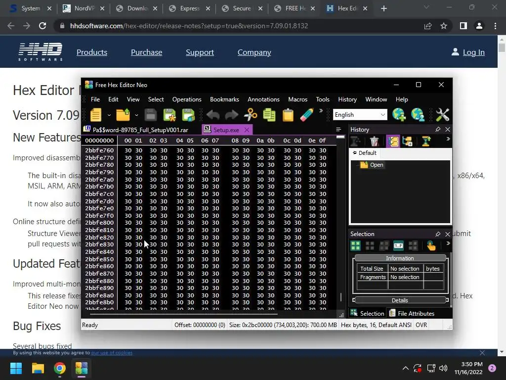Click the hex view vertical scrollbar thumb

341,297
